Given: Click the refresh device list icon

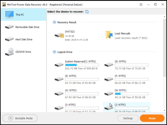Looking at the screenshot, I should 87,12.
